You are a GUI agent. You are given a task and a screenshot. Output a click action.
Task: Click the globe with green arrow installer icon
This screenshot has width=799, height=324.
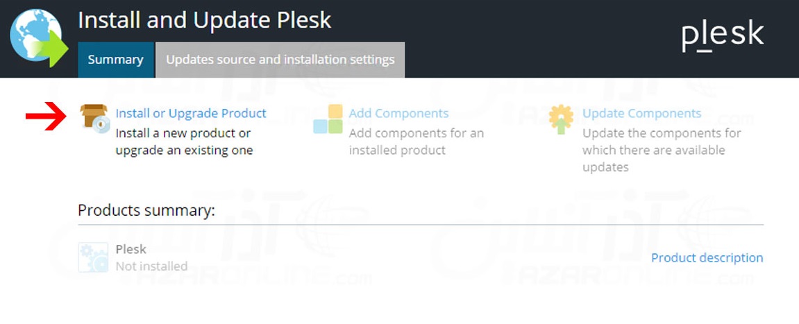click(40, 38)
